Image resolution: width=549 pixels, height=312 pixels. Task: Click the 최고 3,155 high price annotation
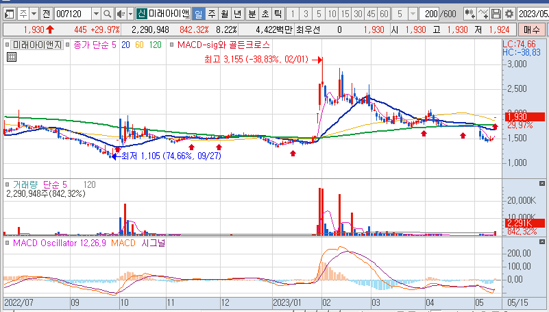256,59
